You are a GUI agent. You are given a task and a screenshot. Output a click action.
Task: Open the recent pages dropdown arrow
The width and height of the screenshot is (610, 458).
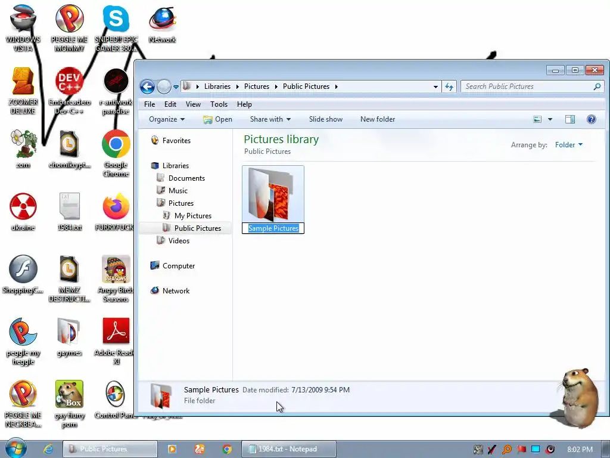click(x=176, y=87)
